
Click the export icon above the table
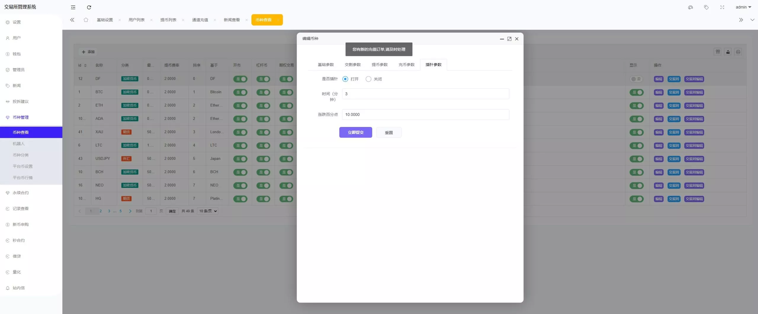(x=728, y=52)
